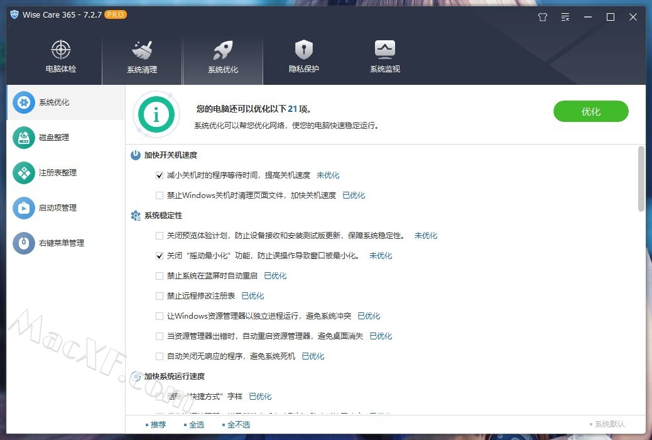
Task: Click the 加快系统运行速度 section icon
Action: [x=136, y=377]
